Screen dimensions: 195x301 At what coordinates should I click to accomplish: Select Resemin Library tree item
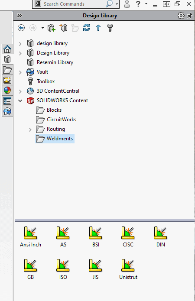coord(55,62)
